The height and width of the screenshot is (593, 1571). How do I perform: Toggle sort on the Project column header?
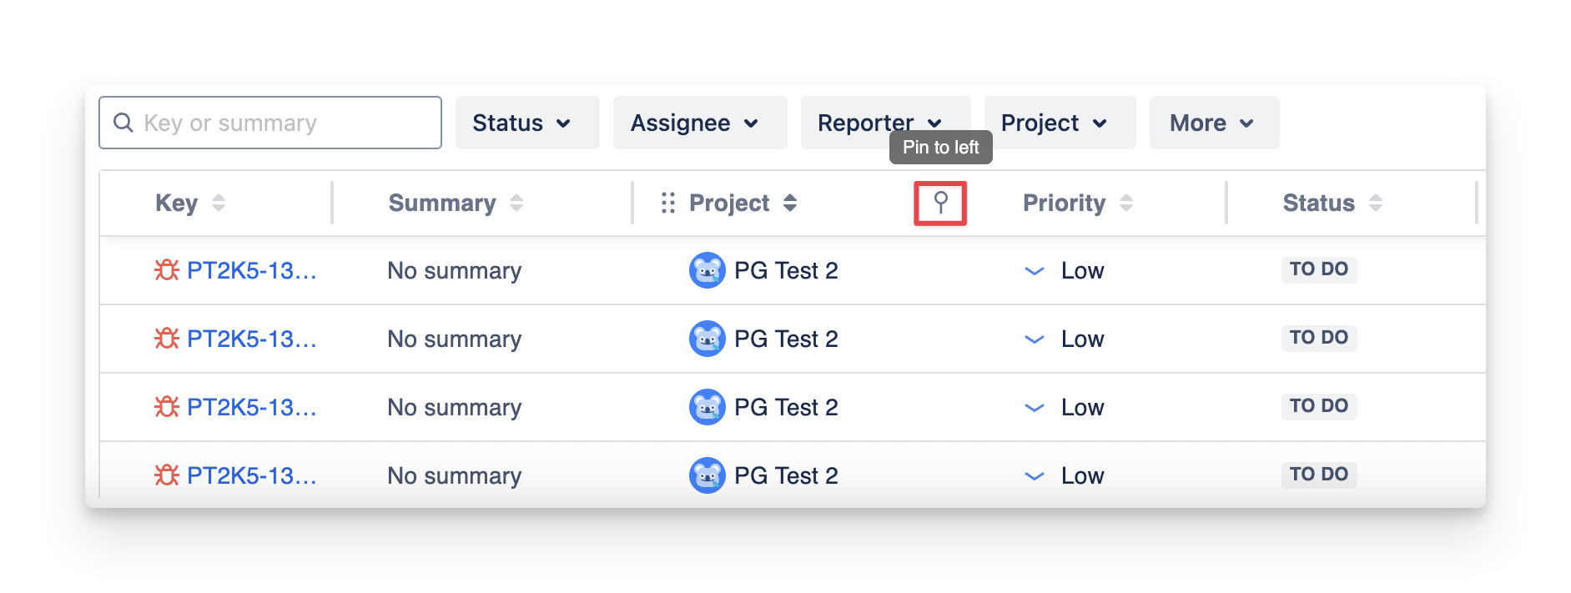click(790, 203)
